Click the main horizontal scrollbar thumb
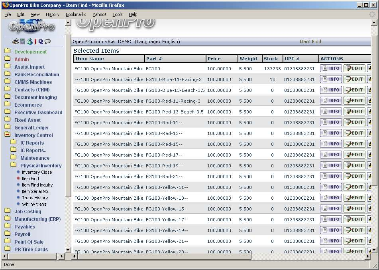The image size is (379, 270). (x=164, y=256)
